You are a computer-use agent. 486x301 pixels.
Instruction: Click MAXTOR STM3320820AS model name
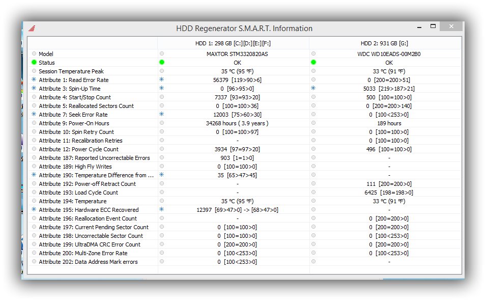point(237,54)
